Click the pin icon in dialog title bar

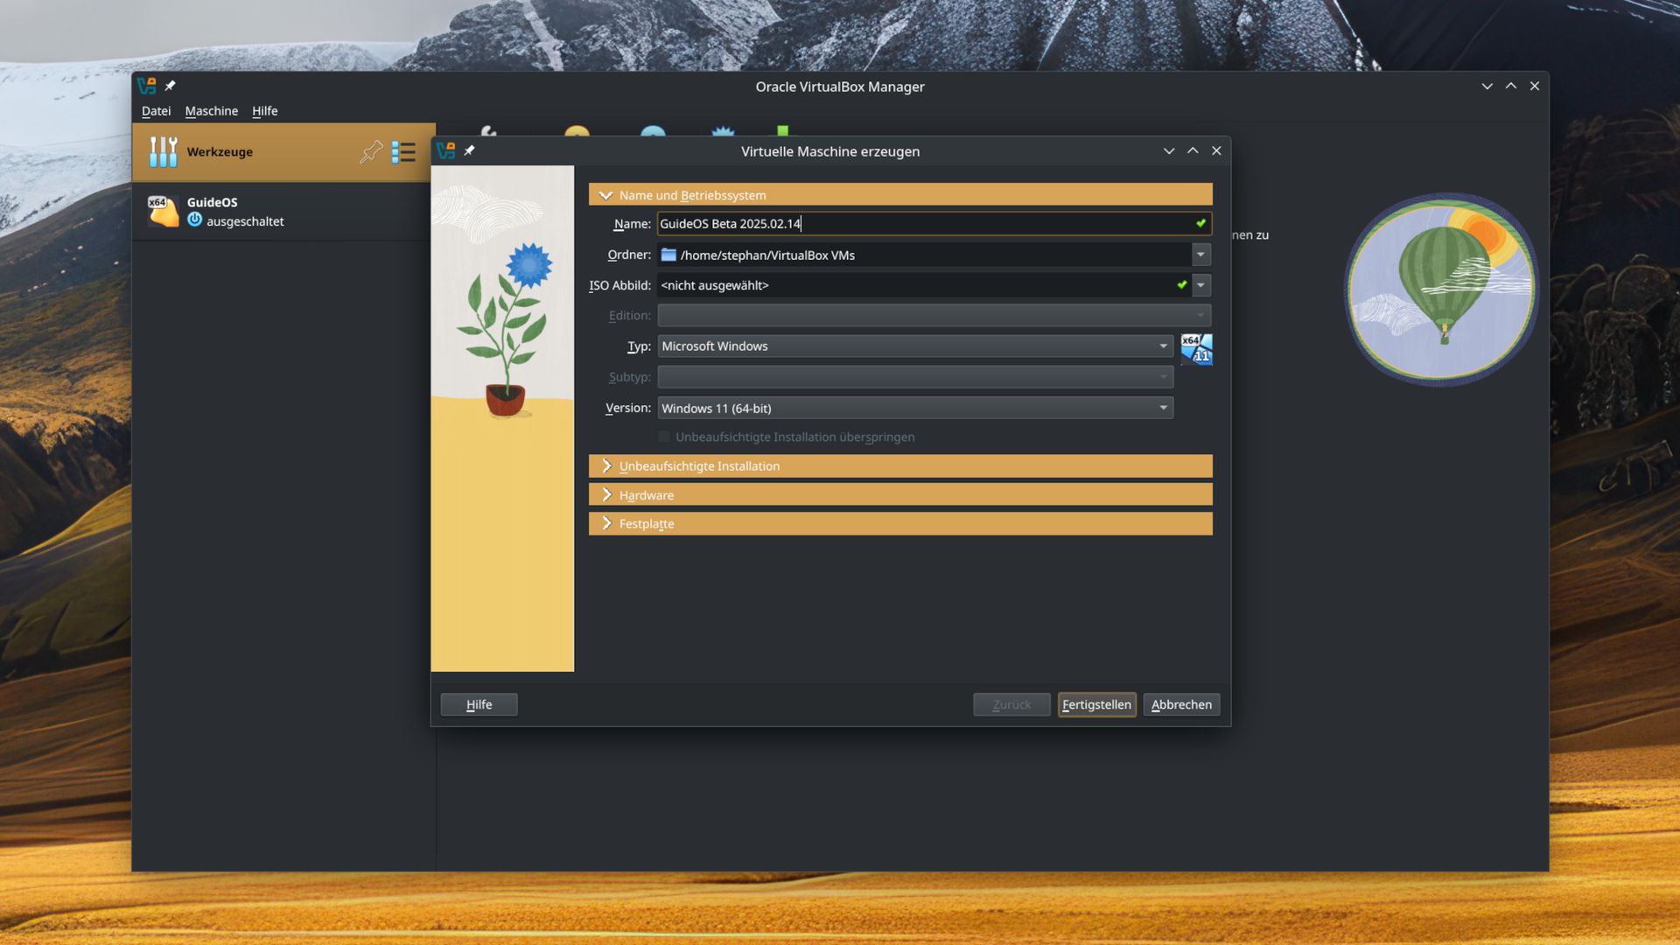pyautogui.click(x=470, y=150)
